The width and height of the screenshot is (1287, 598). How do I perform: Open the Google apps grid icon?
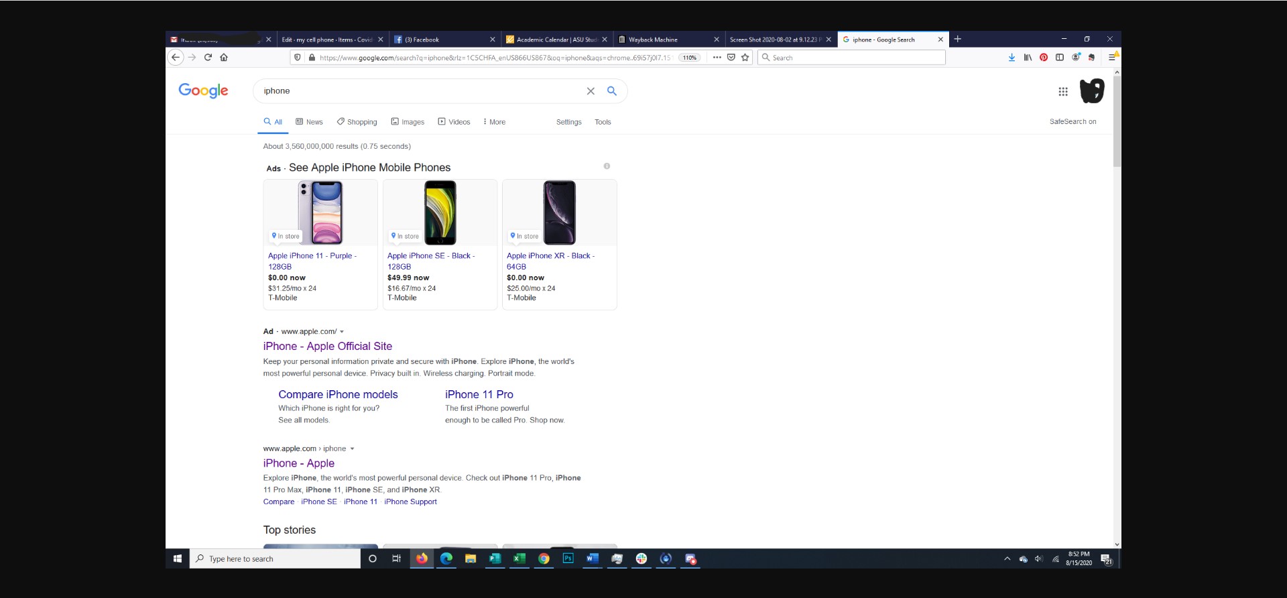pyautogui.click(x=1063, y=92)
